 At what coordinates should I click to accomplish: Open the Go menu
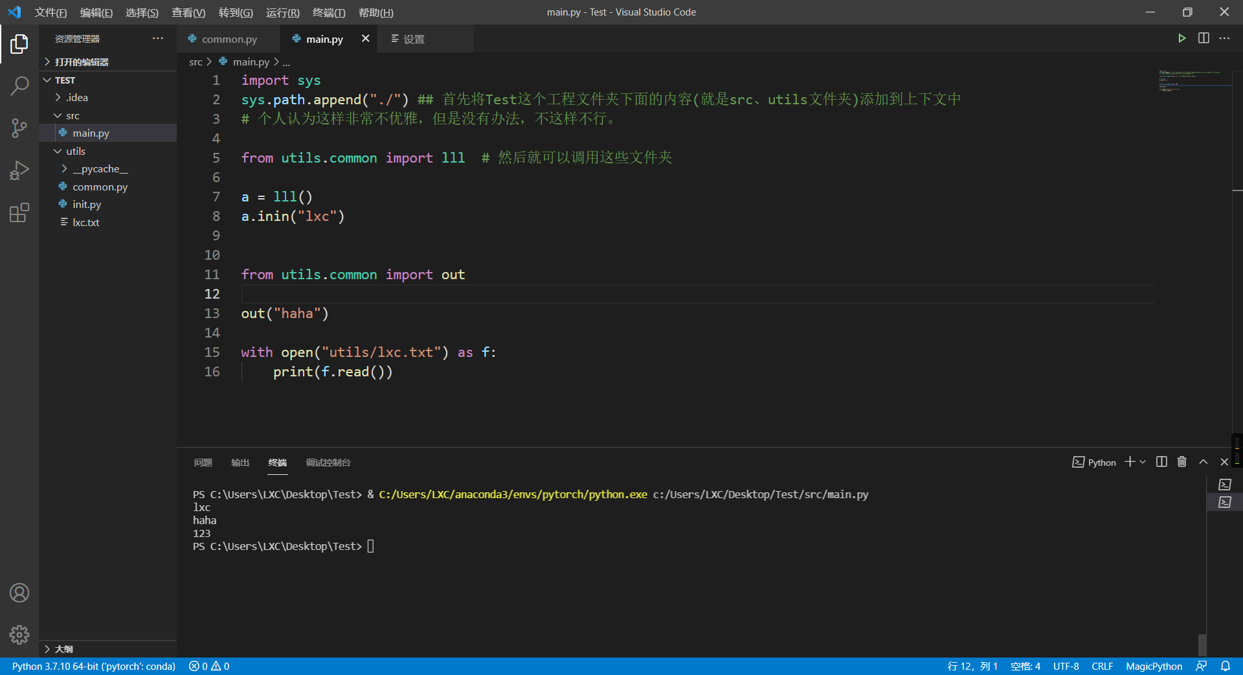click(x=236, y=12)
